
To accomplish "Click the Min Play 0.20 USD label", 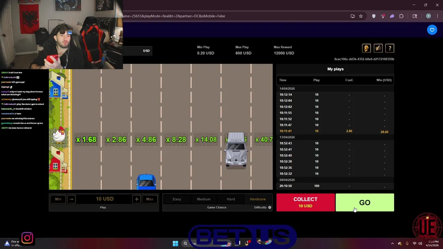I will [x=206, y=50].
